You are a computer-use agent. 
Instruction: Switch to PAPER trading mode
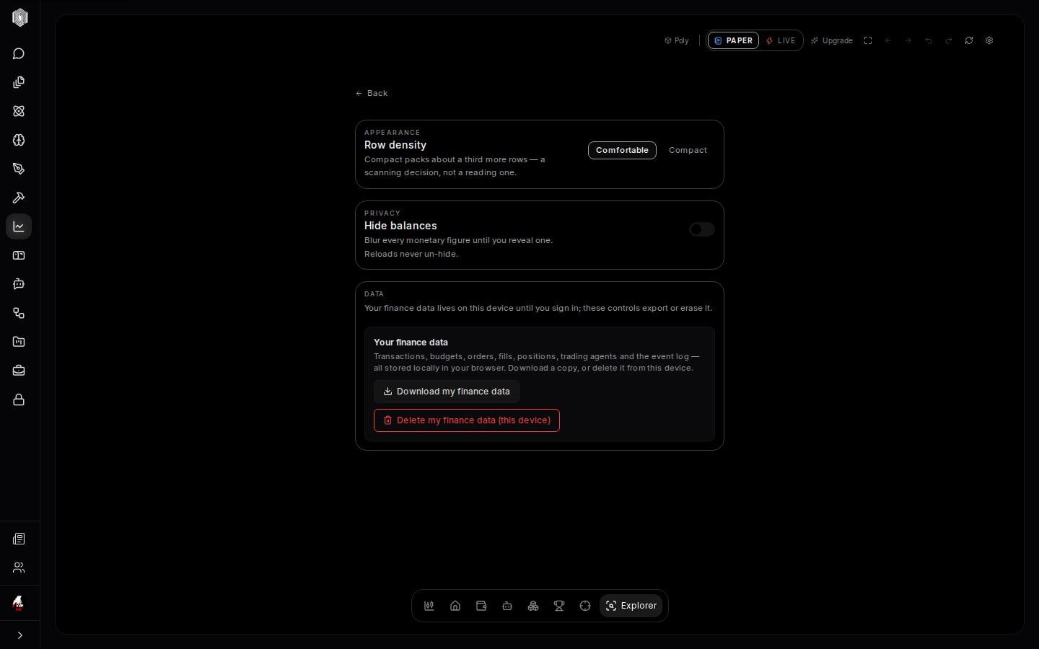[x=733, y=40]
